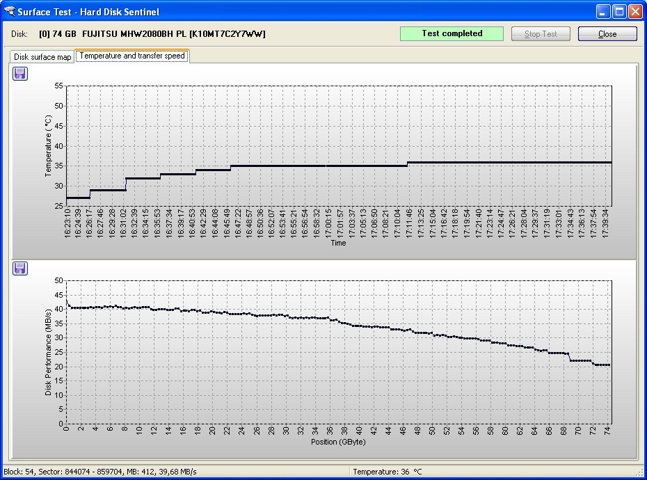Save the disk performance graph using floppy icon

(20, 269)
